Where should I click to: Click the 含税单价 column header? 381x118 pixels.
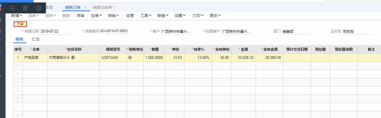pos(221,50)
